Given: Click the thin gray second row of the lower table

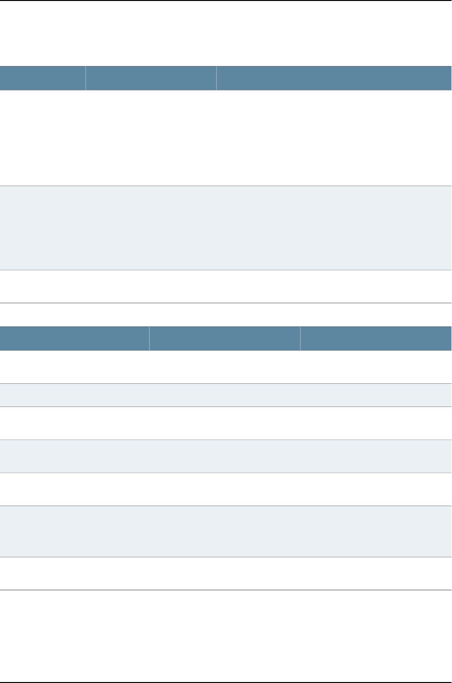Looking at the screenshot, I should coord(226,395).
